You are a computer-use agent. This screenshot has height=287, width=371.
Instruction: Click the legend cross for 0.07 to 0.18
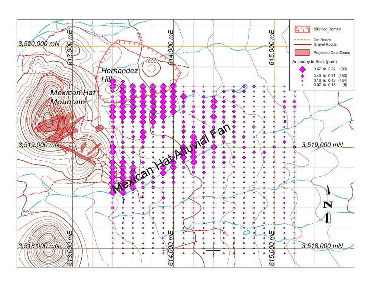[x=302, y=85]
